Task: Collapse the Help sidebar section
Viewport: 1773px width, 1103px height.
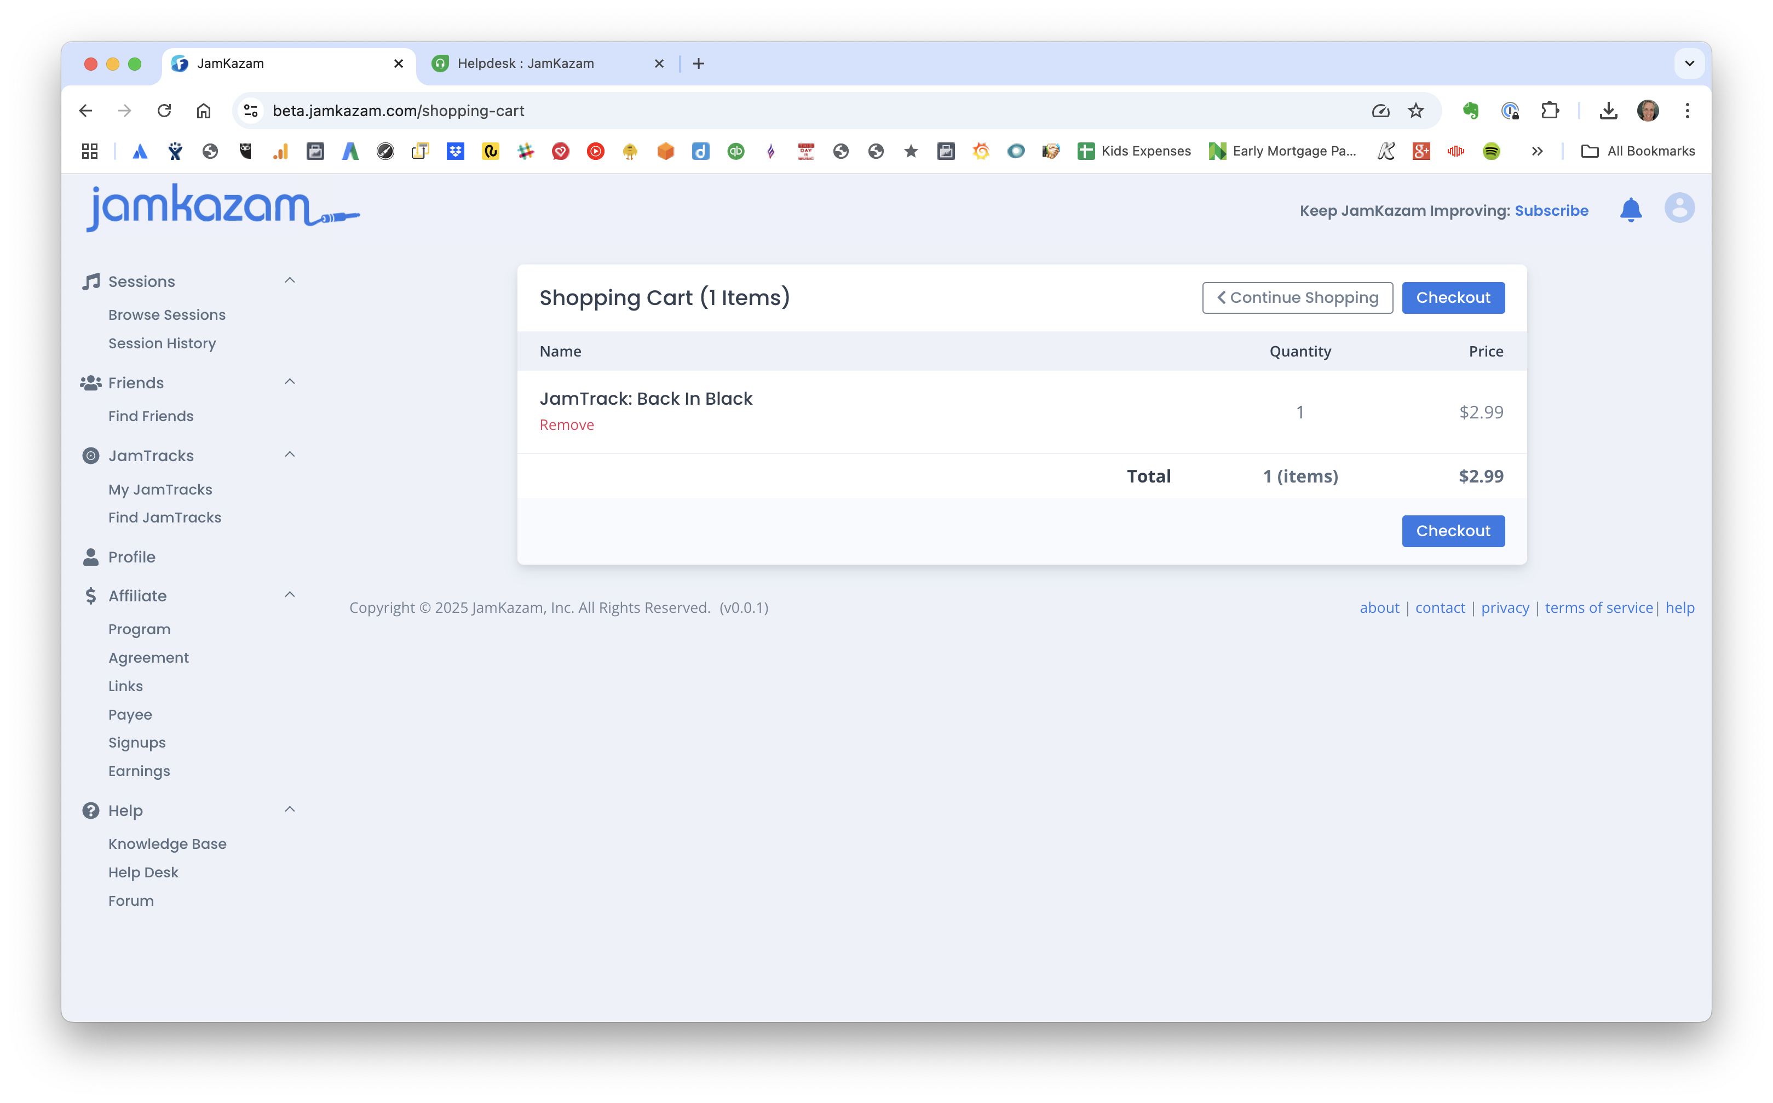Action: pos(290,810)
